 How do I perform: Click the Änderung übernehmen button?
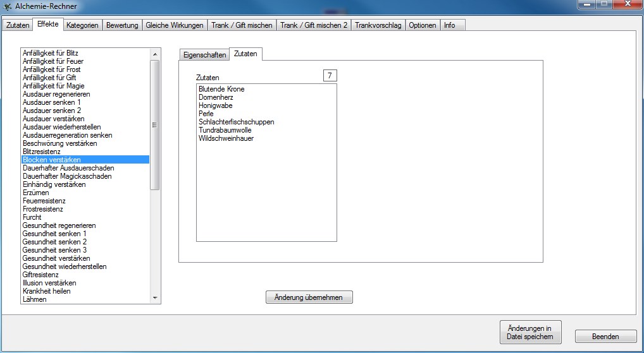(x=309, y=297)
